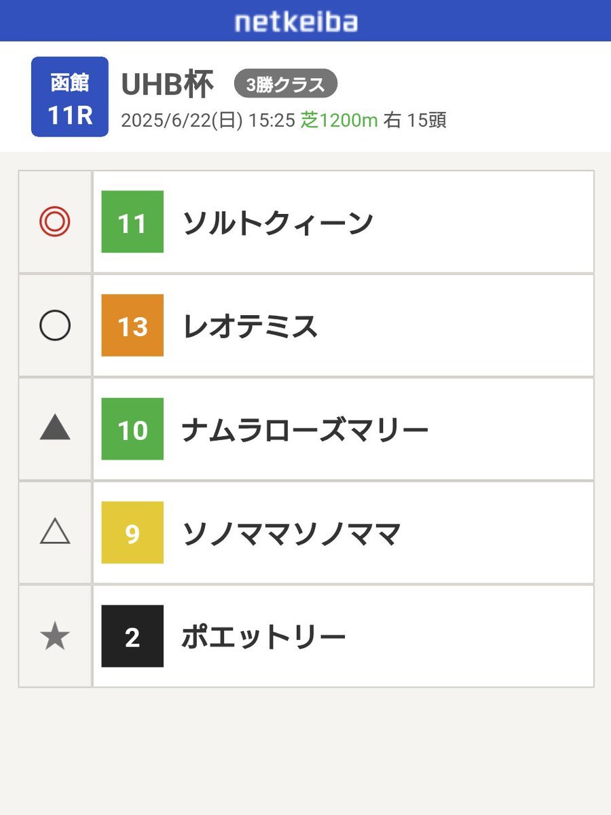
Task: Click the 3勝クラス class badge
Action: pos(286,84)
